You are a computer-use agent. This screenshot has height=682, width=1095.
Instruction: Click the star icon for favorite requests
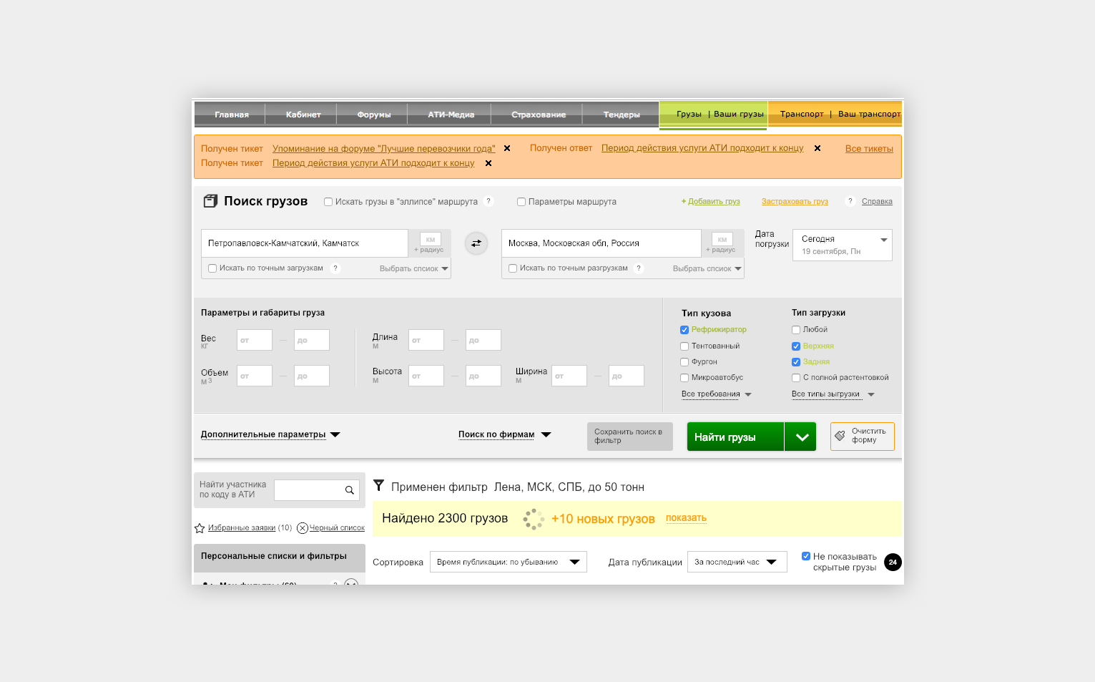click(x=200, y=528)
